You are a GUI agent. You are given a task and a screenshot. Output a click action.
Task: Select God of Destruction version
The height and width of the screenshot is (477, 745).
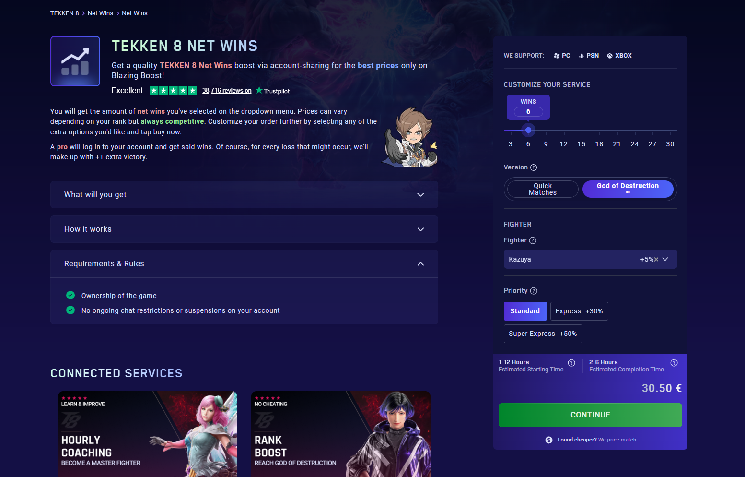point(628,189)
